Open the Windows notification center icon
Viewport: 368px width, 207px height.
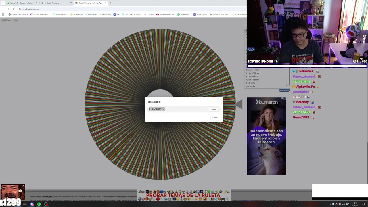(363, 204)
